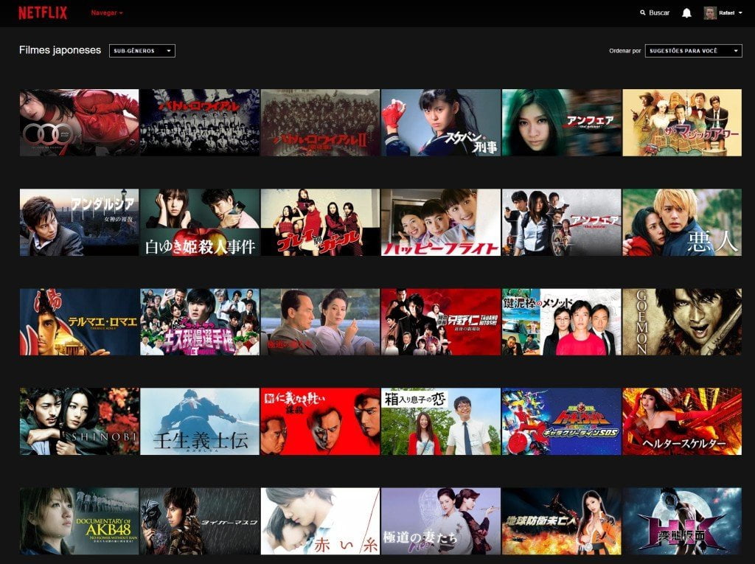Open the 箱入り息子の恋 movie thumbnail
The image size is (755, 564).
pyautogui.click(x=441, y=422)
